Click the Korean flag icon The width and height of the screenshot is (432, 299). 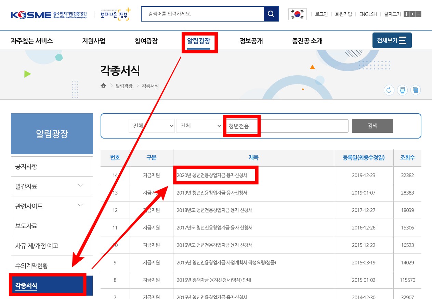tap(297, 14)
